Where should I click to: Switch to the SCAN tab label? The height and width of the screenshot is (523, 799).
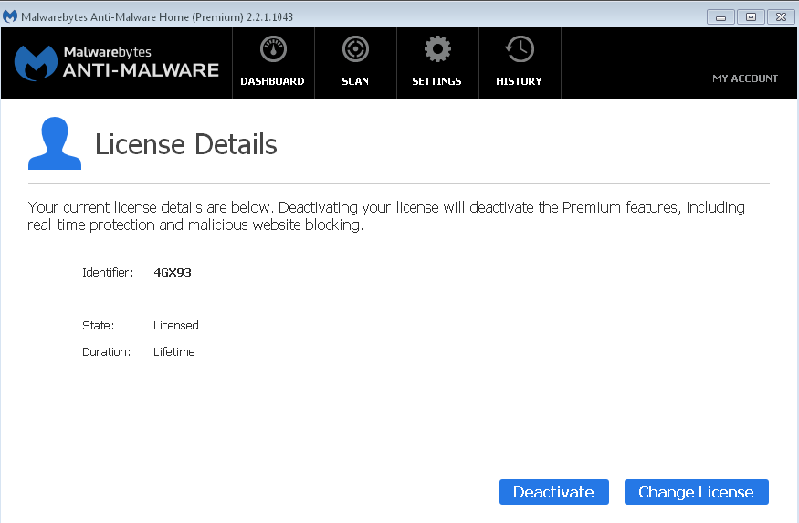355,81
